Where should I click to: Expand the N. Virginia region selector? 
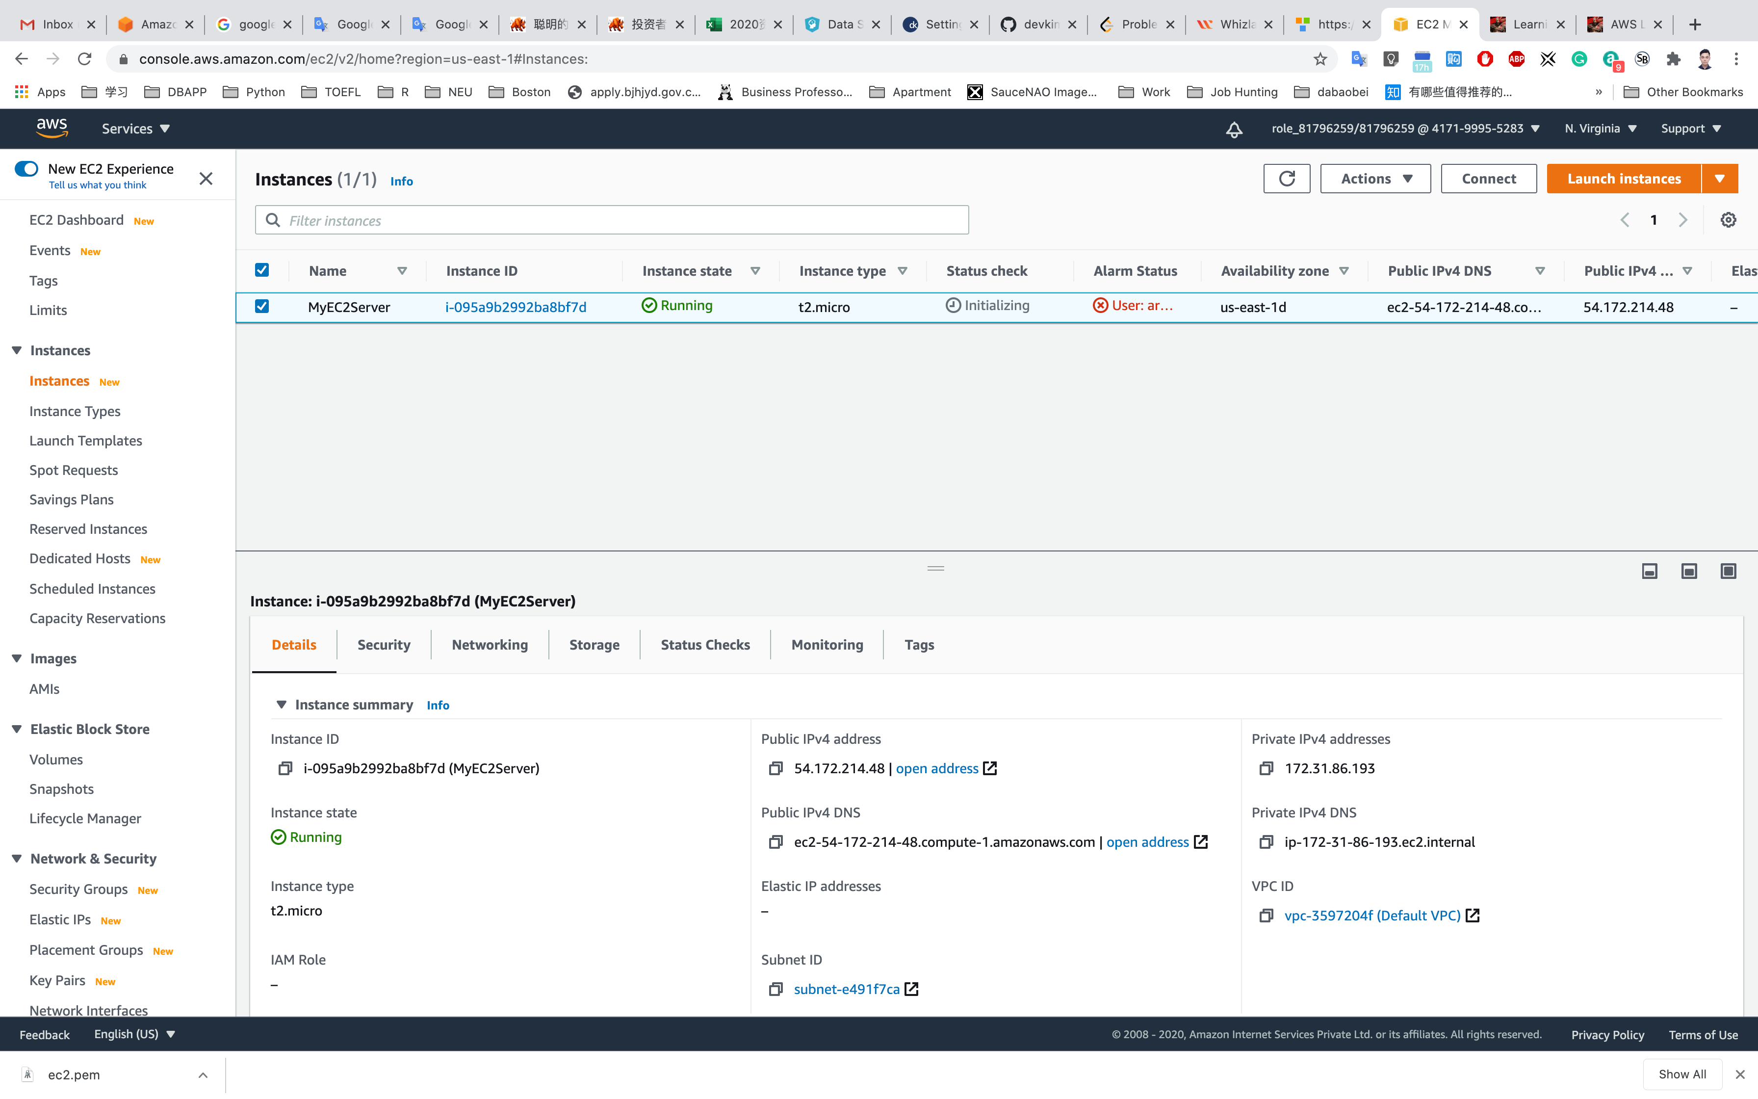coord(1601,129)
